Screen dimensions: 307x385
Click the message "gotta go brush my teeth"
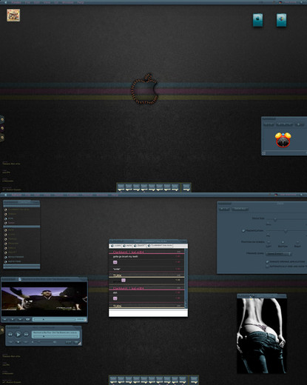(125, 257)
